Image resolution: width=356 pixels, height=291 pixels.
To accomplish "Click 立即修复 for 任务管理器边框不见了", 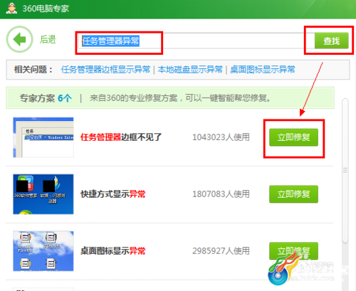I will pos(293,137).
